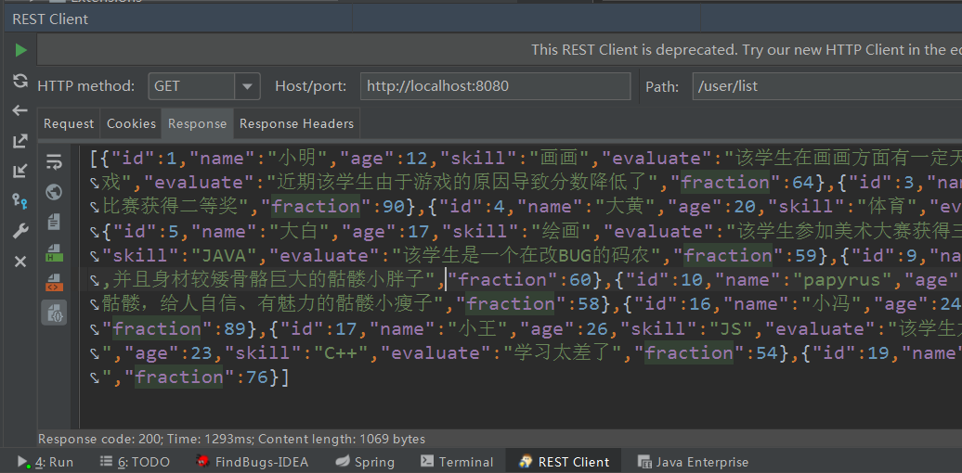Click the REST Client panel title
Viewport: 962px width, 473px height.
tap(50, 19)
